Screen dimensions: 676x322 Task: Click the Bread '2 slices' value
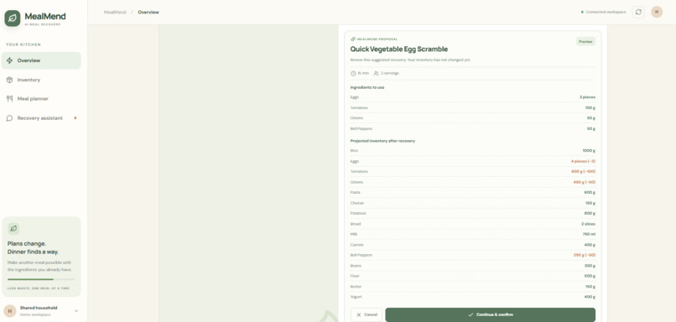click(588, 224)
